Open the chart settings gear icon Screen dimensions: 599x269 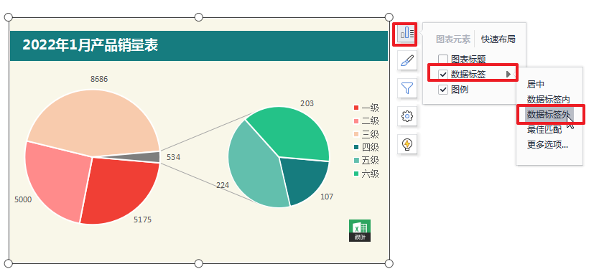coord(407,115)
